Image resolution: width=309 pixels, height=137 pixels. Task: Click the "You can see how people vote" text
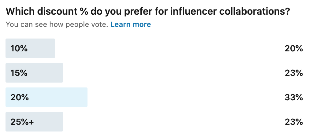coord(57,24)
